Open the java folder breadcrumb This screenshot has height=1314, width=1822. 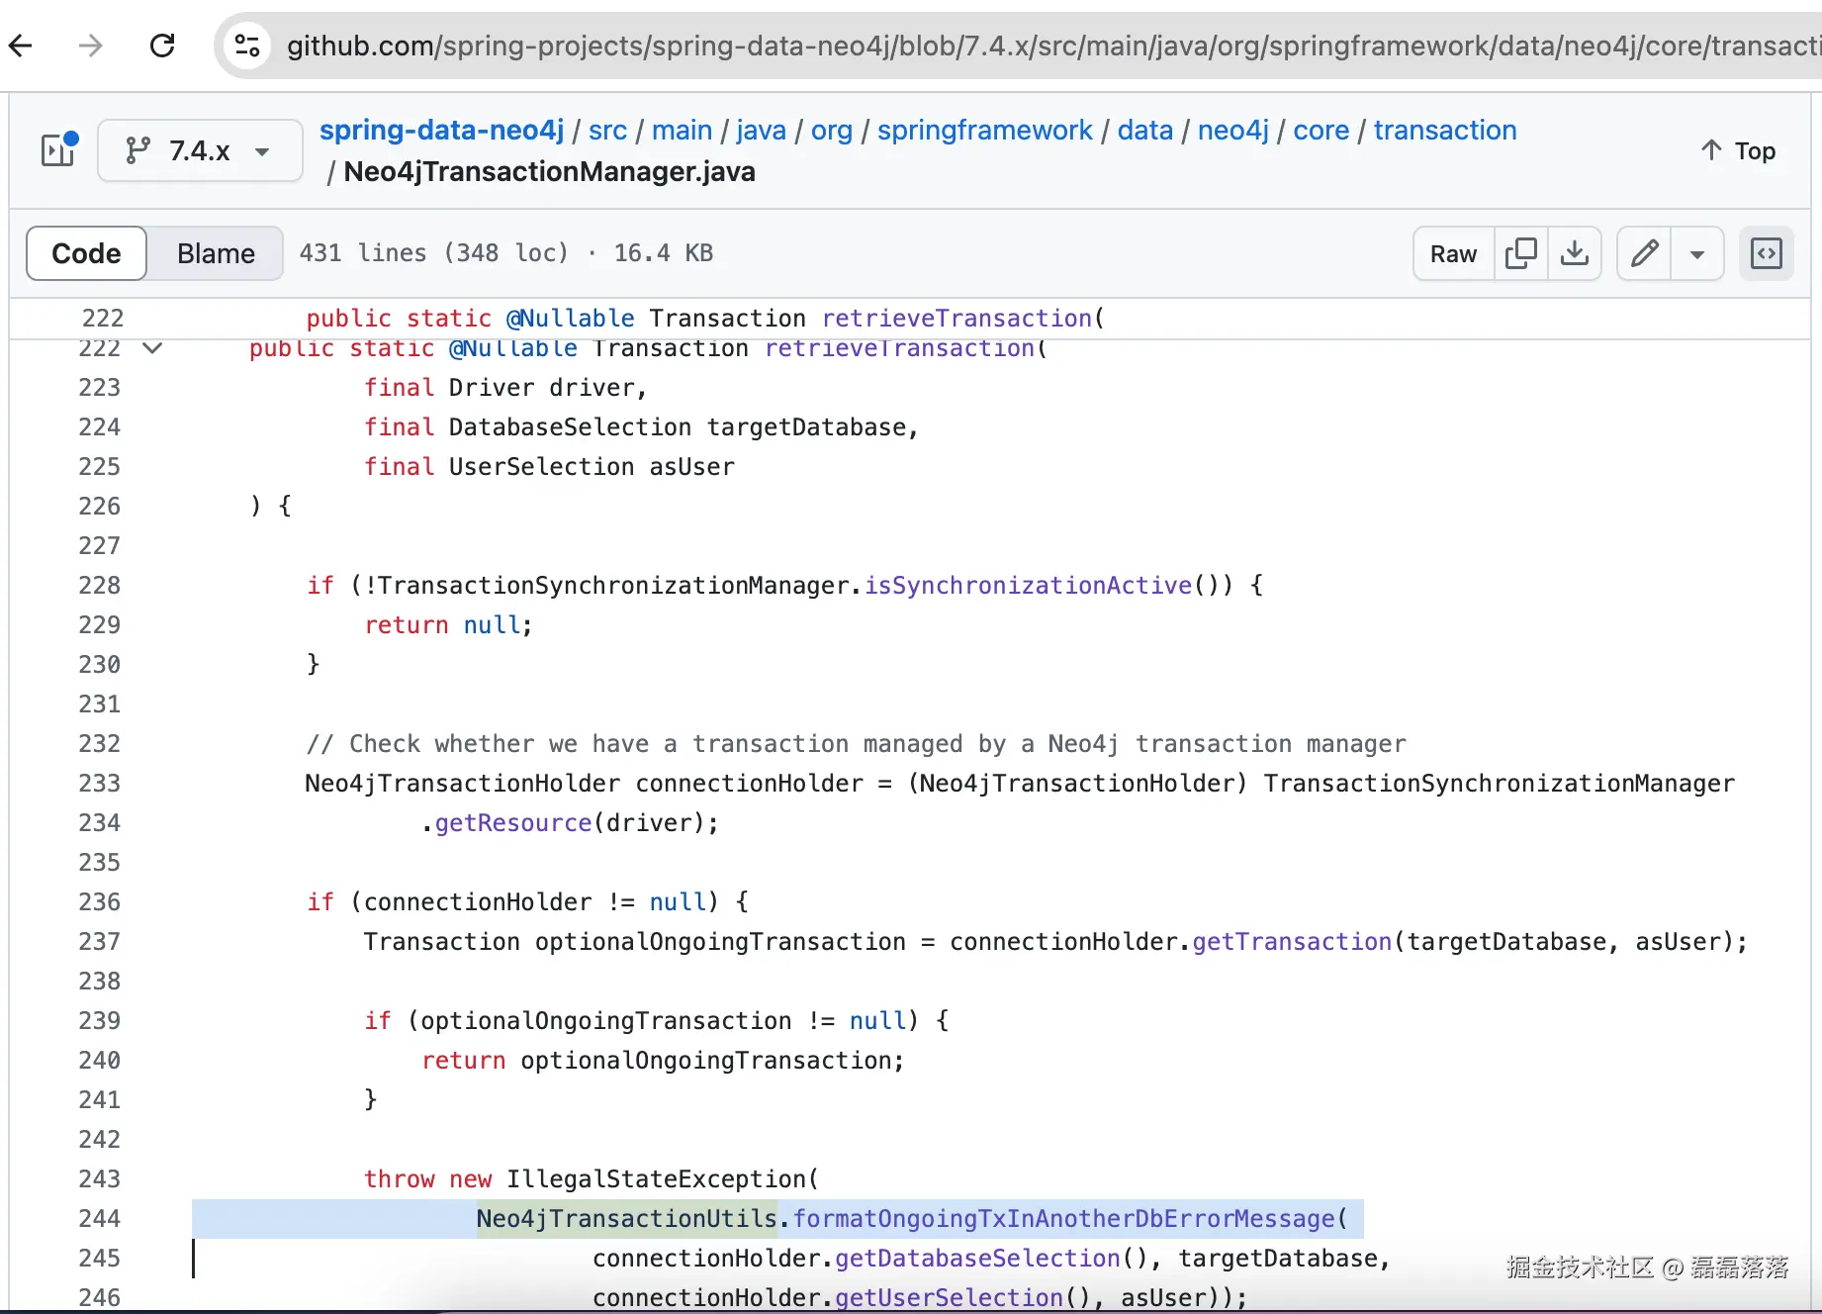click(x=761, y=130)
